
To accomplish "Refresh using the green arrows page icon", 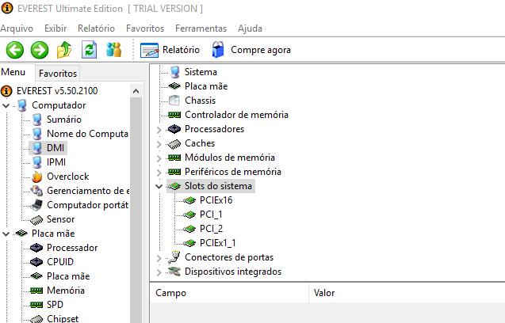I will point(90,50).
